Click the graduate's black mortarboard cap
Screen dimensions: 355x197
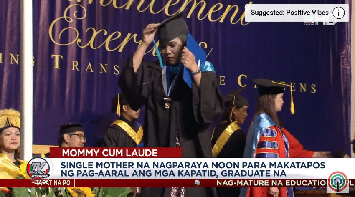[172, 28]
